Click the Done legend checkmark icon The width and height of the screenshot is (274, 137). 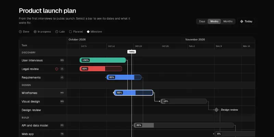(20, 32)
